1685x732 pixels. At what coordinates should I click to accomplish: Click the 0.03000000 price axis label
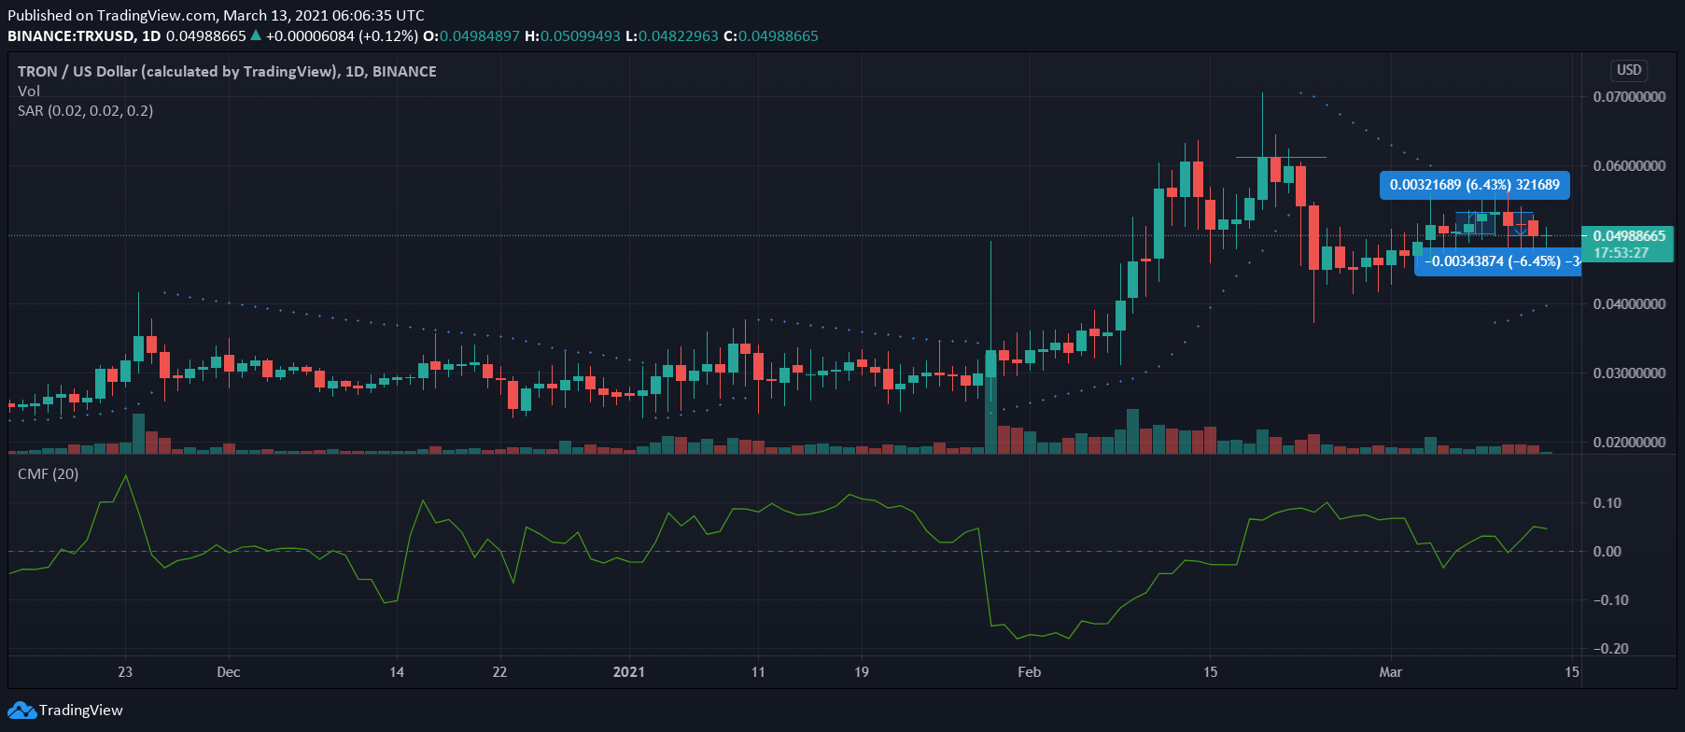[1629, 373]
